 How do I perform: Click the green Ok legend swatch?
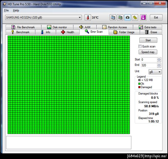pos(139,84)
